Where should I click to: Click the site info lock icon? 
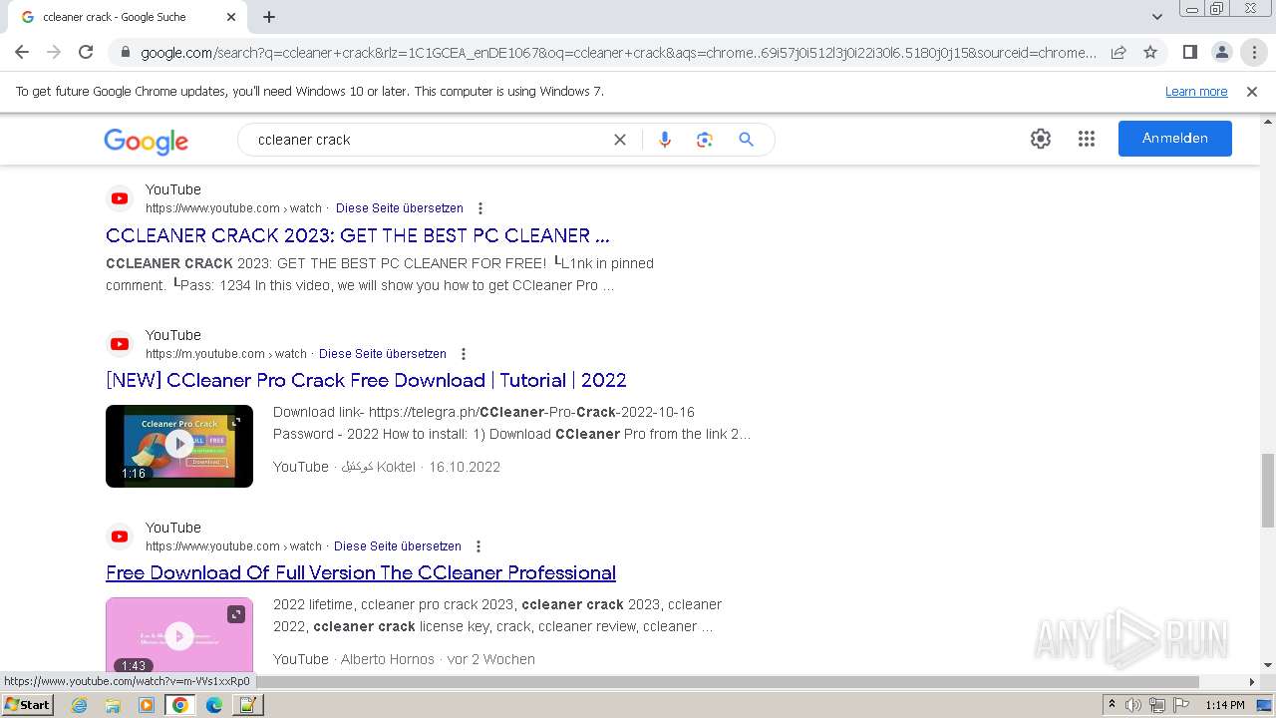[x=125, y=53]
